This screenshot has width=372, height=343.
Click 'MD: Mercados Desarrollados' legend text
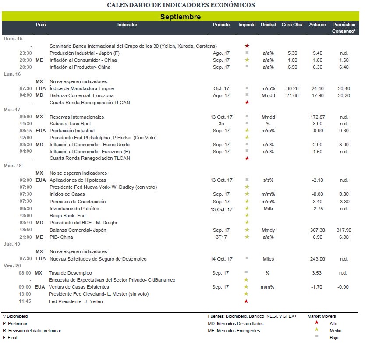[x=236, y=323]
